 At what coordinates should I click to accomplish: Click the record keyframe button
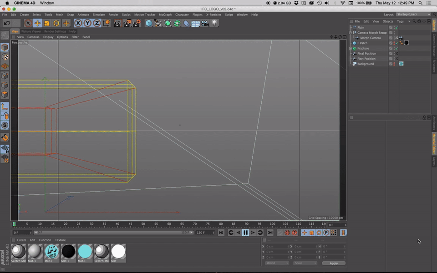[x=280, y=233]
